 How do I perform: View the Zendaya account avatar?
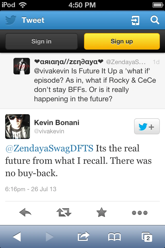point(22,66)
